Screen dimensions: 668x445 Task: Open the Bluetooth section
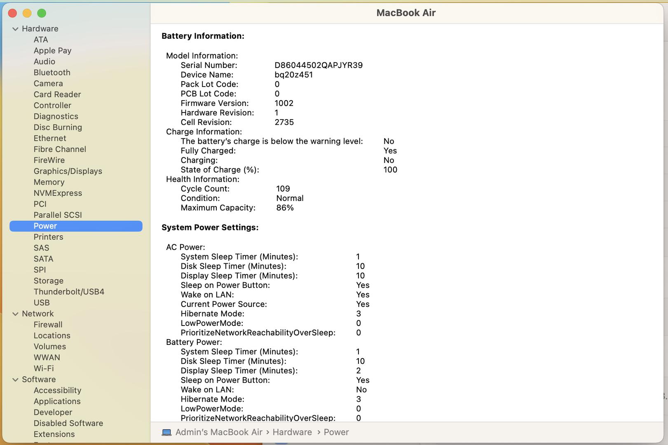coord(52,73)
